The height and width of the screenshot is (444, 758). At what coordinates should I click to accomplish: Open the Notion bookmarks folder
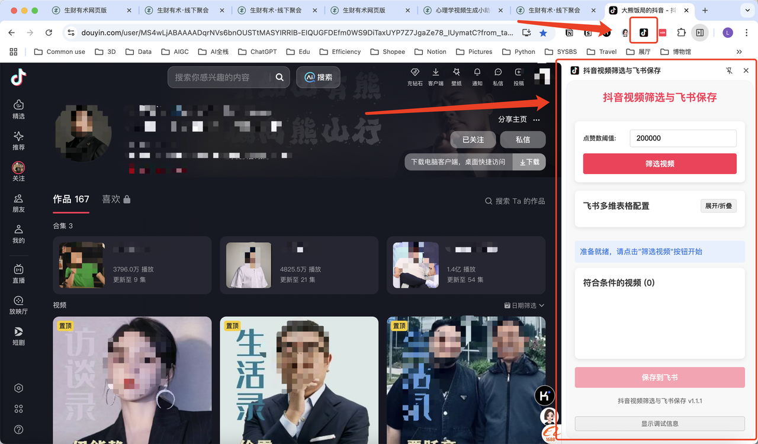click(430, 52)
